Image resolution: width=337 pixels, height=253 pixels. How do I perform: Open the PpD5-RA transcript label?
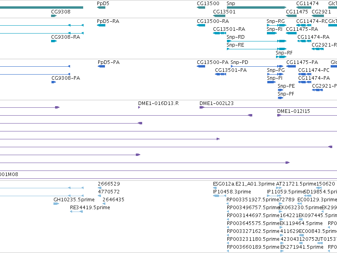coord(108,21)
